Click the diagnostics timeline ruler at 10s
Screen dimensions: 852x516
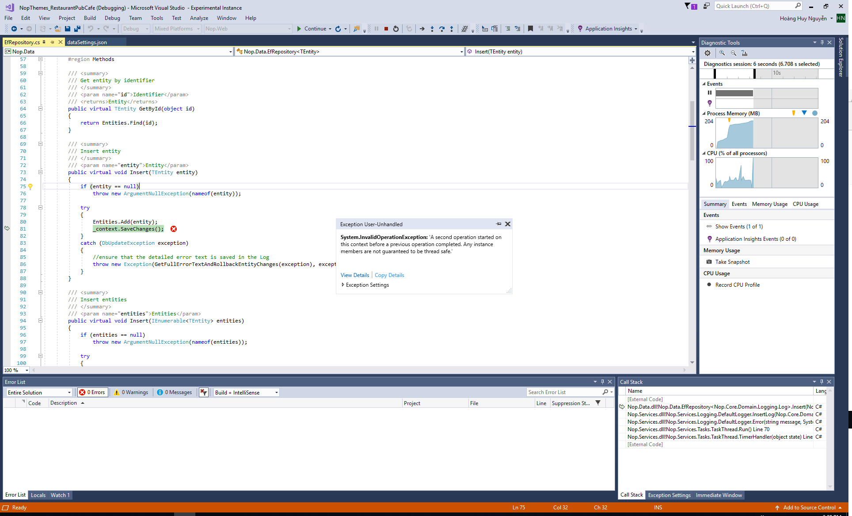click(776, 73)
